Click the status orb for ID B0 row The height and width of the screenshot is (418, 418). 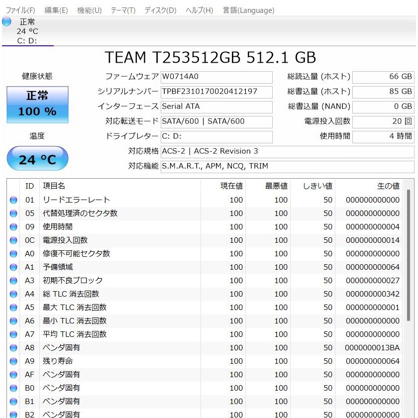pyautogui.click(x=13, y=388)
